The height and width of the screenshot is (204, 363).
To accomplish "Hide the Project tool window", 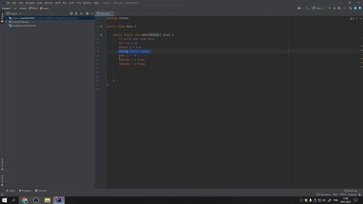I will [92, 14].
